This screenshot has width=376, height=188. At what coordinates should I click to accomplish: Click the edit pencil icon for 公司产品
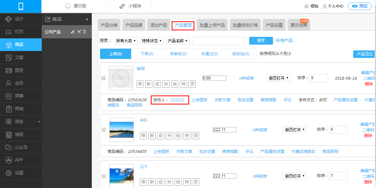pyautogui.click(x=73, y=32)
